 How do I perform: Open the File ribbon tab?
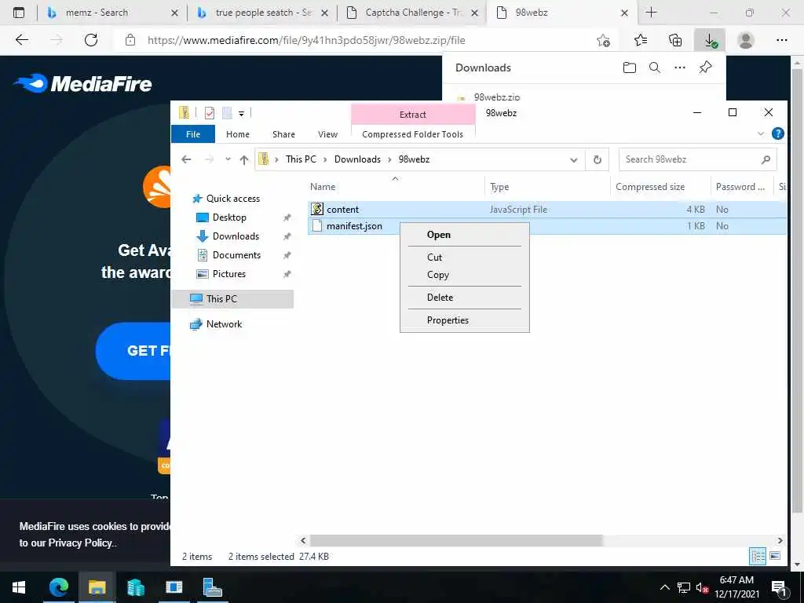coord(193,134)
